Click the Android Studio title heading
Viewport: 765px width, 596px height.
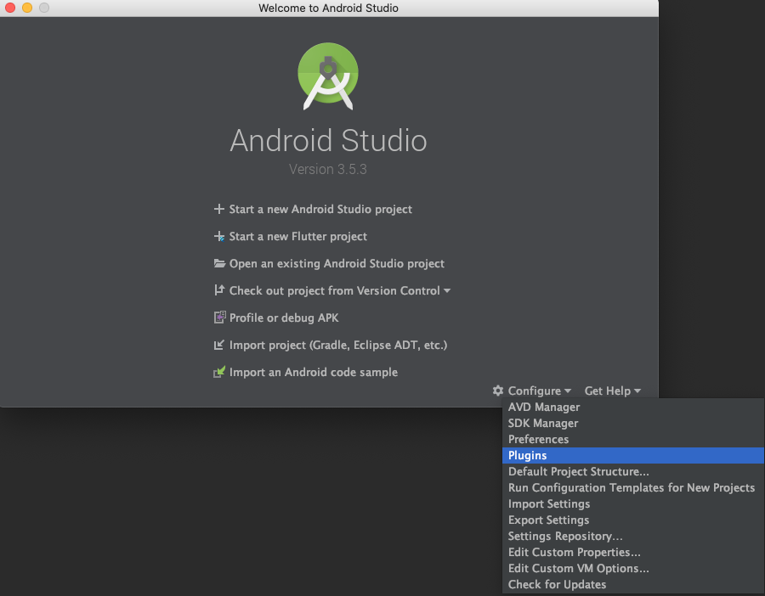point(328,140)
